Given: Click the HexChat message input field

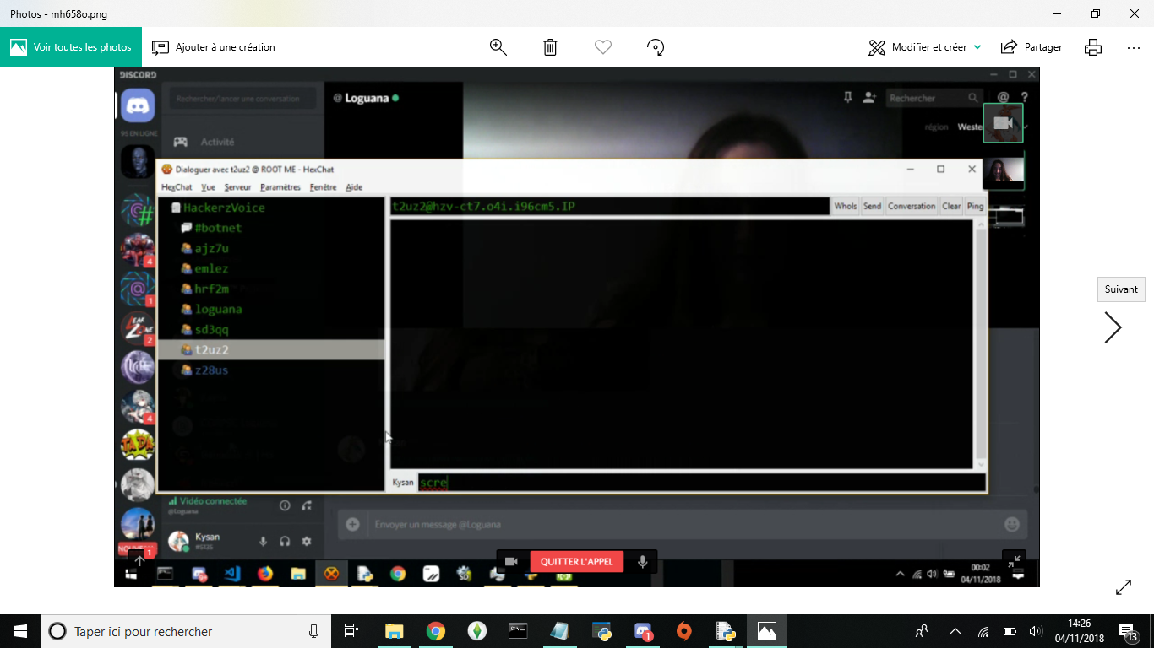Looking at the screenshot, I should click(701, 483).
